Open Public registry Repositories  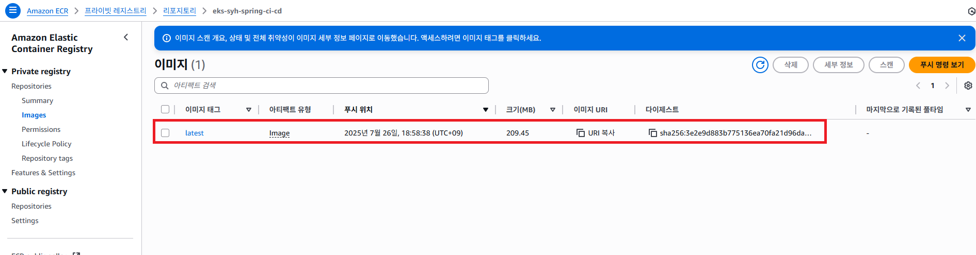click(31, 206)
